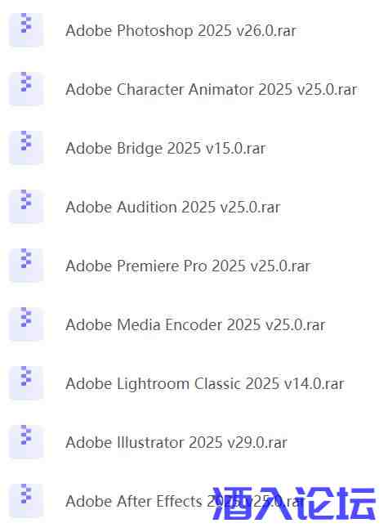Select the Adobe Bridge 2025 v15.0.rar entry

tap(166, 149)
